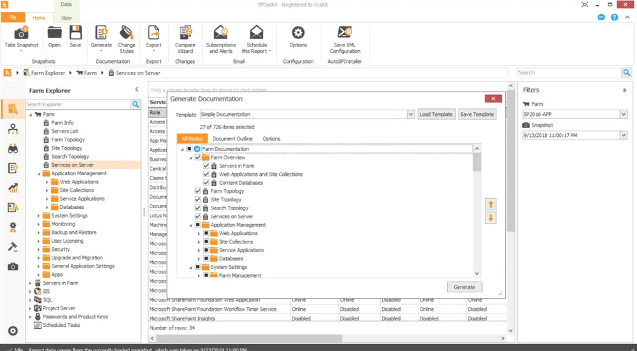Open a snapshot with the Open icon
Viewport: 637px width, 351px height.
pos(54,33)
